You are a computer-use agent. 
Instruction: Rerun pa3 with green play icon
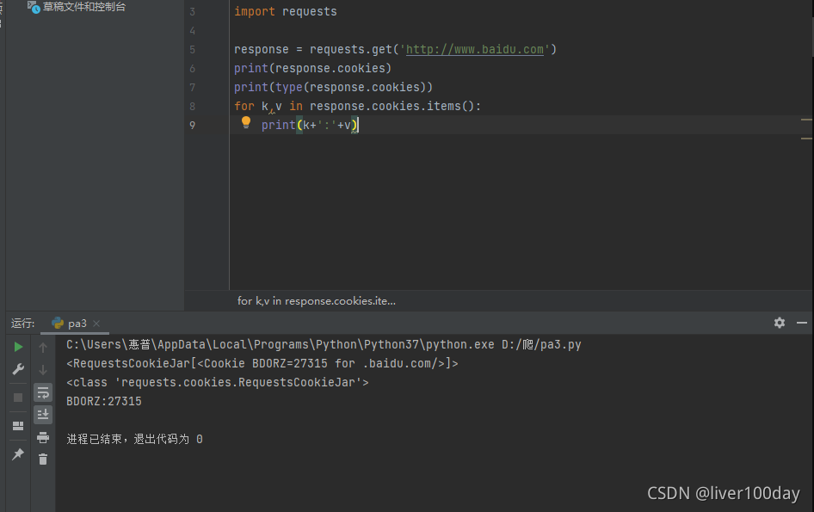(x=18, y=347)
